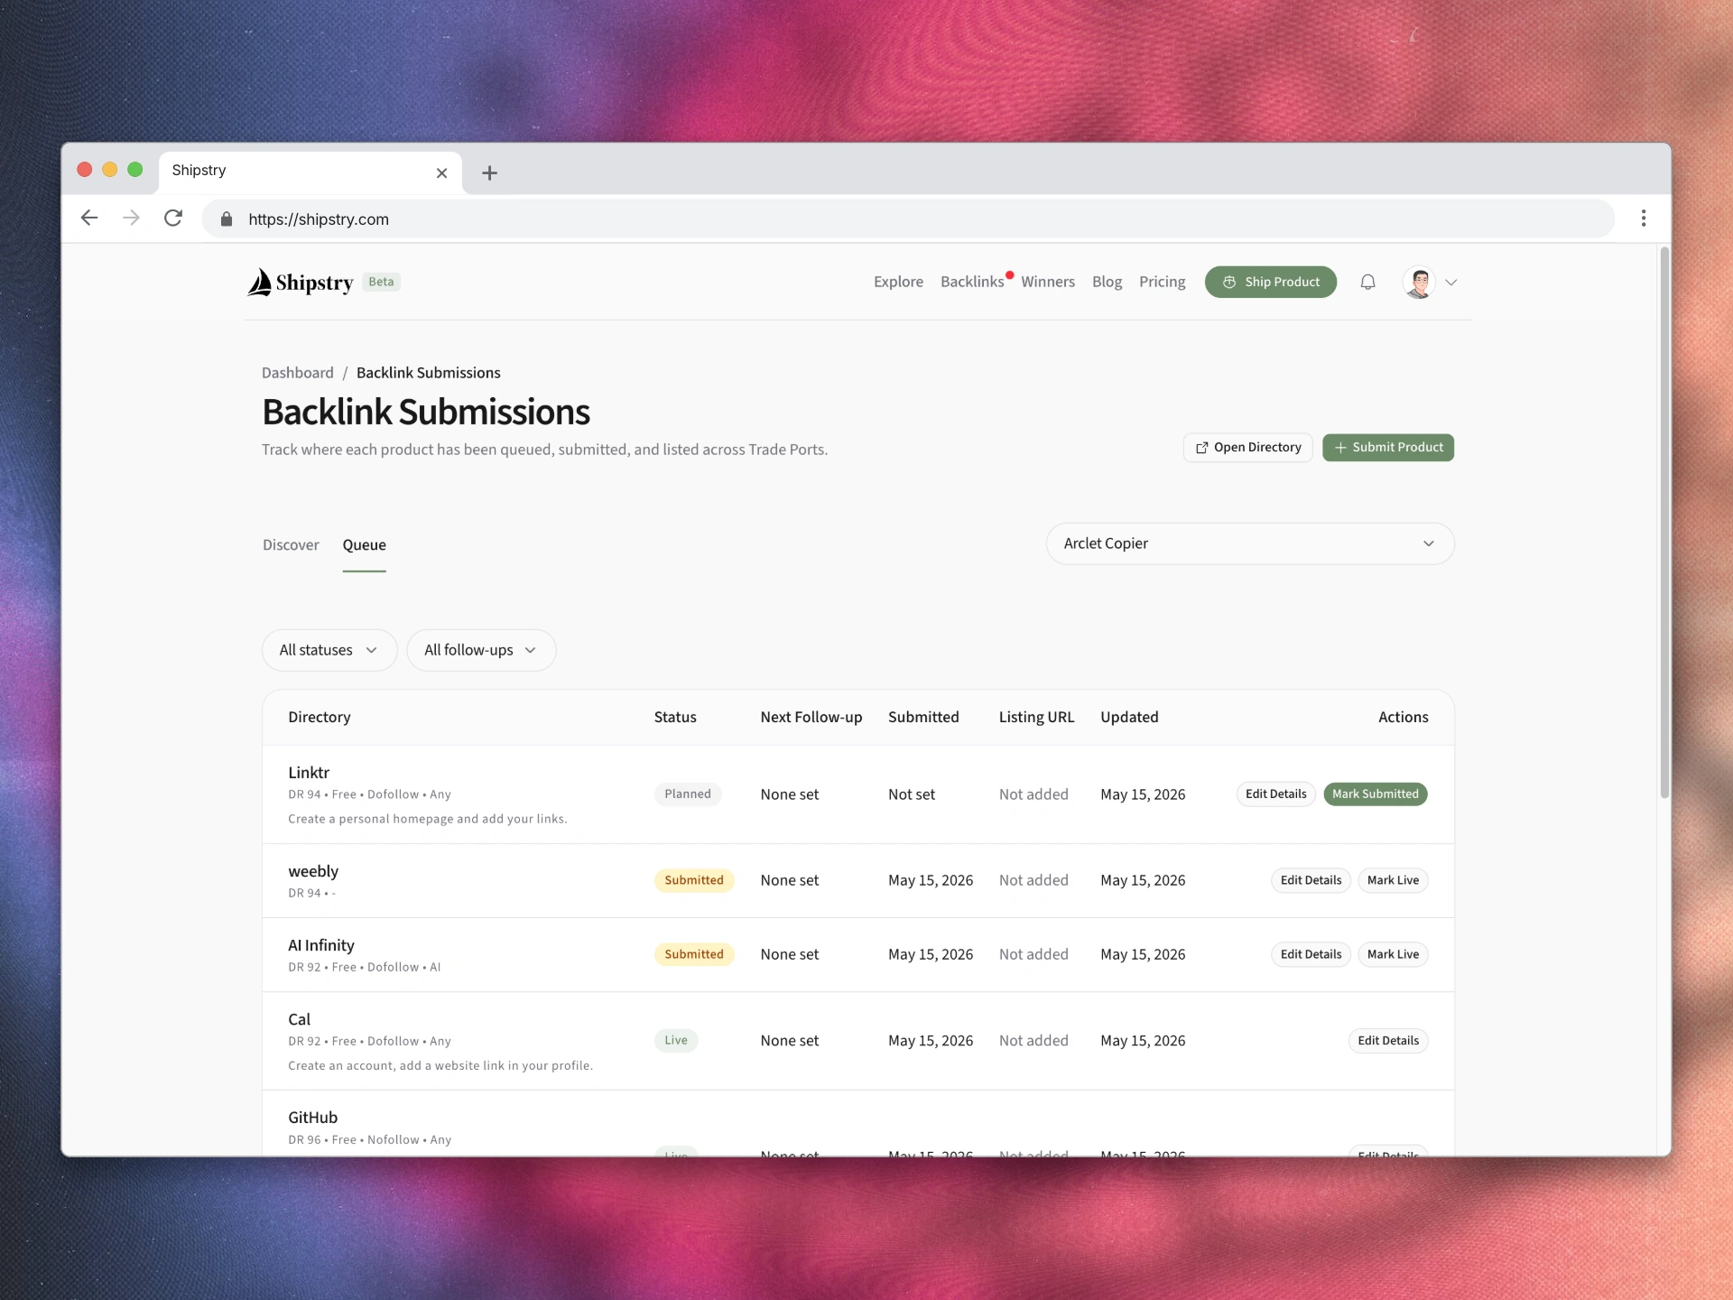Click the Shipstry sailboat logo

pyautogui.click(x=301, y=283)
